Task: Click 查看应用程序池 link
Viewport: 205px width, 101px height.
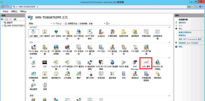Action: 185,32
